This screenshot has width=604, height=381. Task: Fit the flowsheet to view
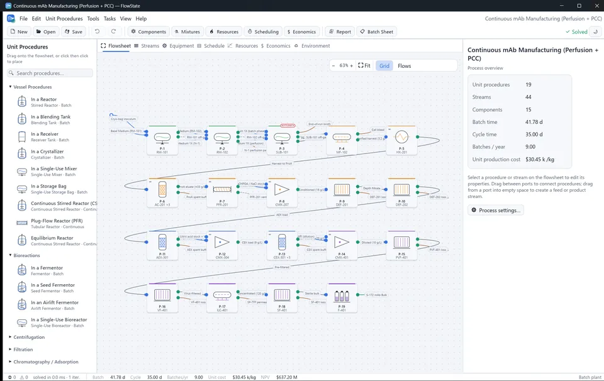click(364, 66)
